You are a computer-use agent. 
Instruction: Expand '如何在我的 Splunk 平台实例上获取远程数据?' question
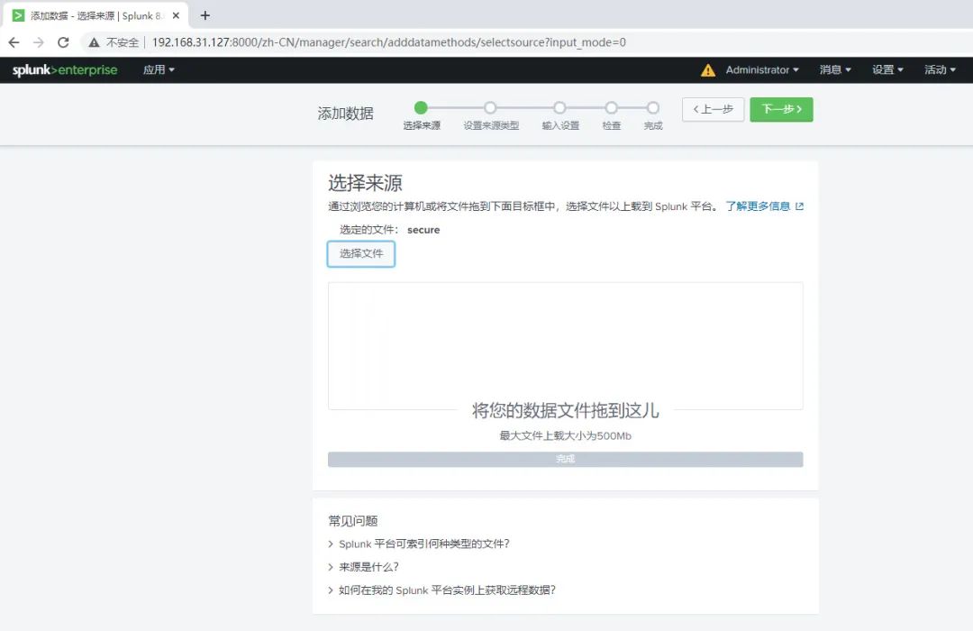(441, 590)
